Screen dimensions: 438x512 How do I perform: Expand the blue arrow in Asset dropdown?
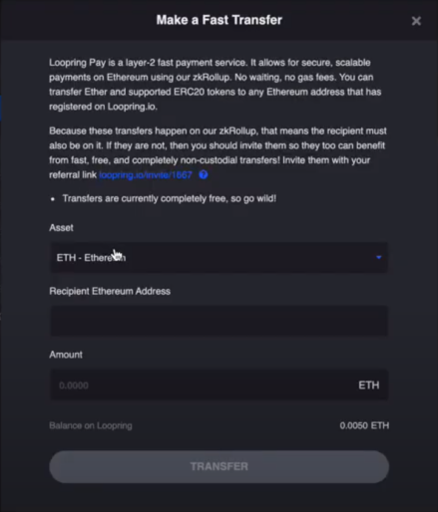click(378, 257)
